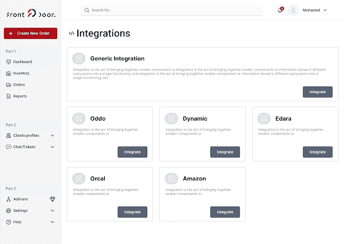The width and height of the screenshot is (344, 244).
Task: Click the Clients profiles people icon
Action: coord(9,135)
